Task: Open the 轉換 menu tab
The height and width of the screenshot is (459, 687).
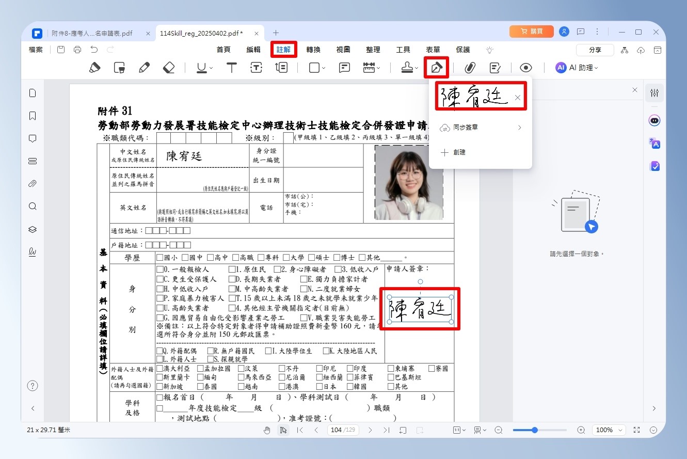Action: point(313,50)
